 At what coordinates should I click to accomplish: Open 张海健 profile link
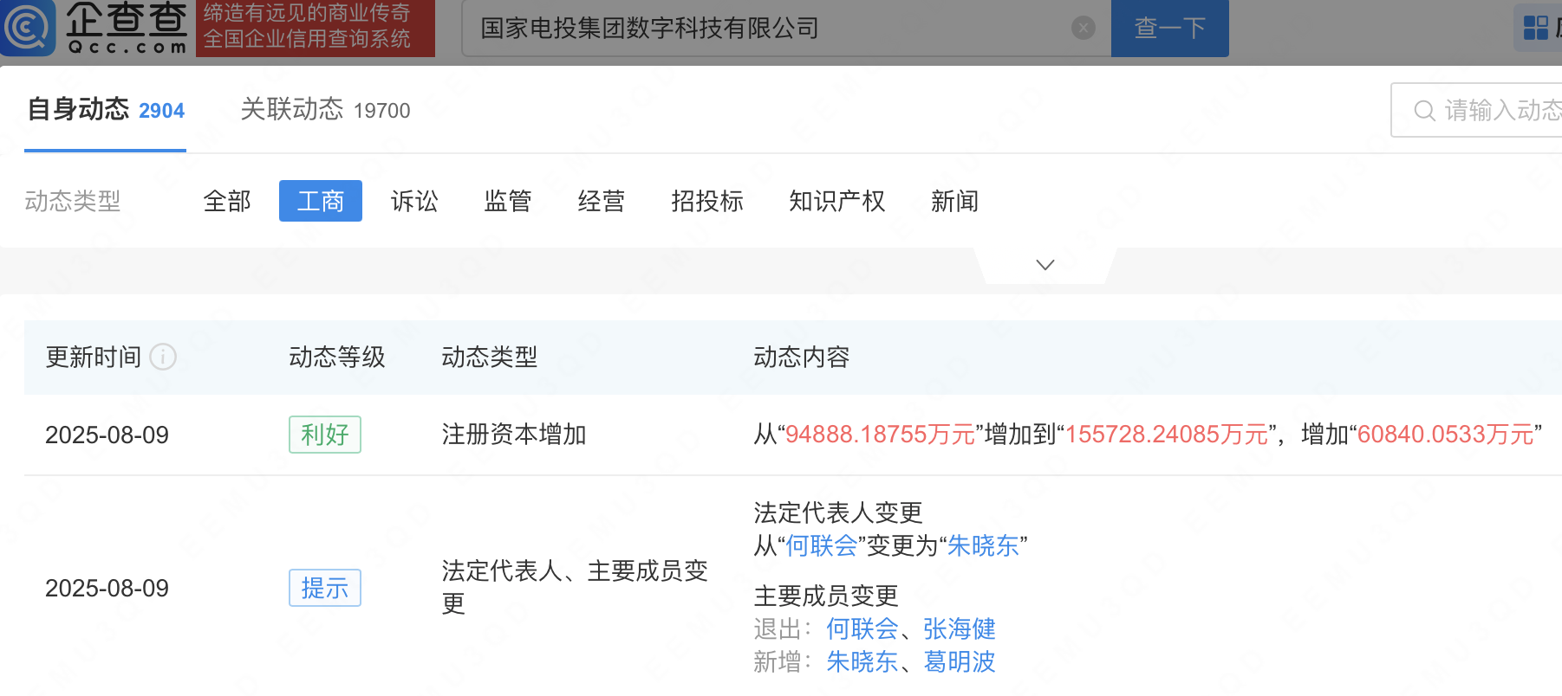pos(960,628)
